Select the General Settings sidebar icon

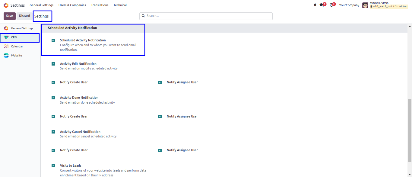click(x=6, y=28)
